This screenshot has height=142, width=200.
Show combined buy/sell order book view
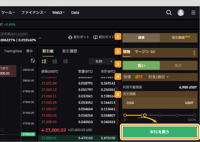click(44, 61)
